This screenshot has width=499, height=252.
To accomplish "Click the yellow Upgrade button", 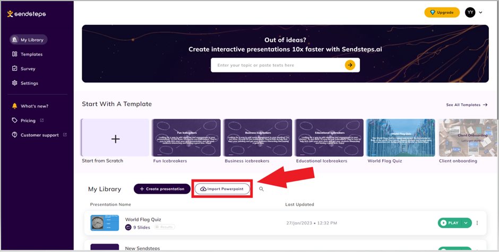I will (x=442, y=12).
